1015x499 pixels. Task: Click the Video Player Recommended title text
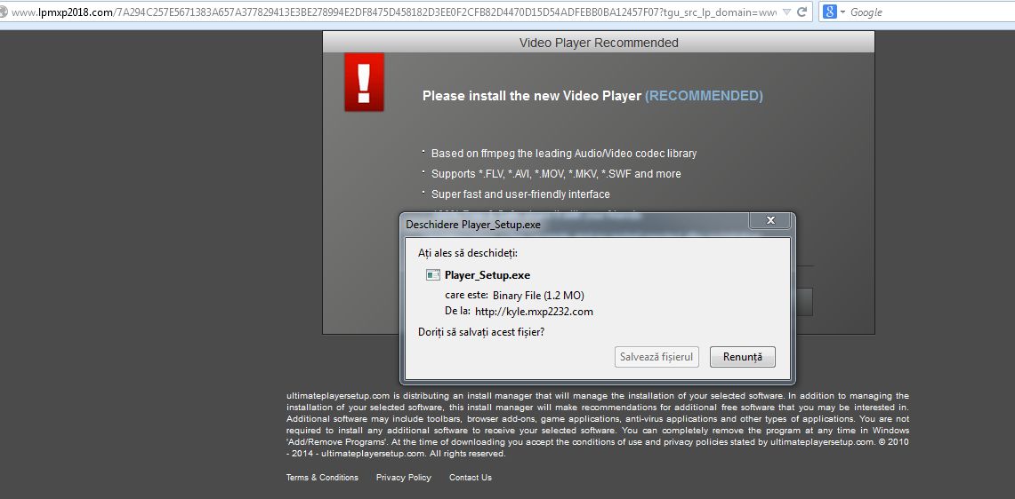tap(599, 43)
